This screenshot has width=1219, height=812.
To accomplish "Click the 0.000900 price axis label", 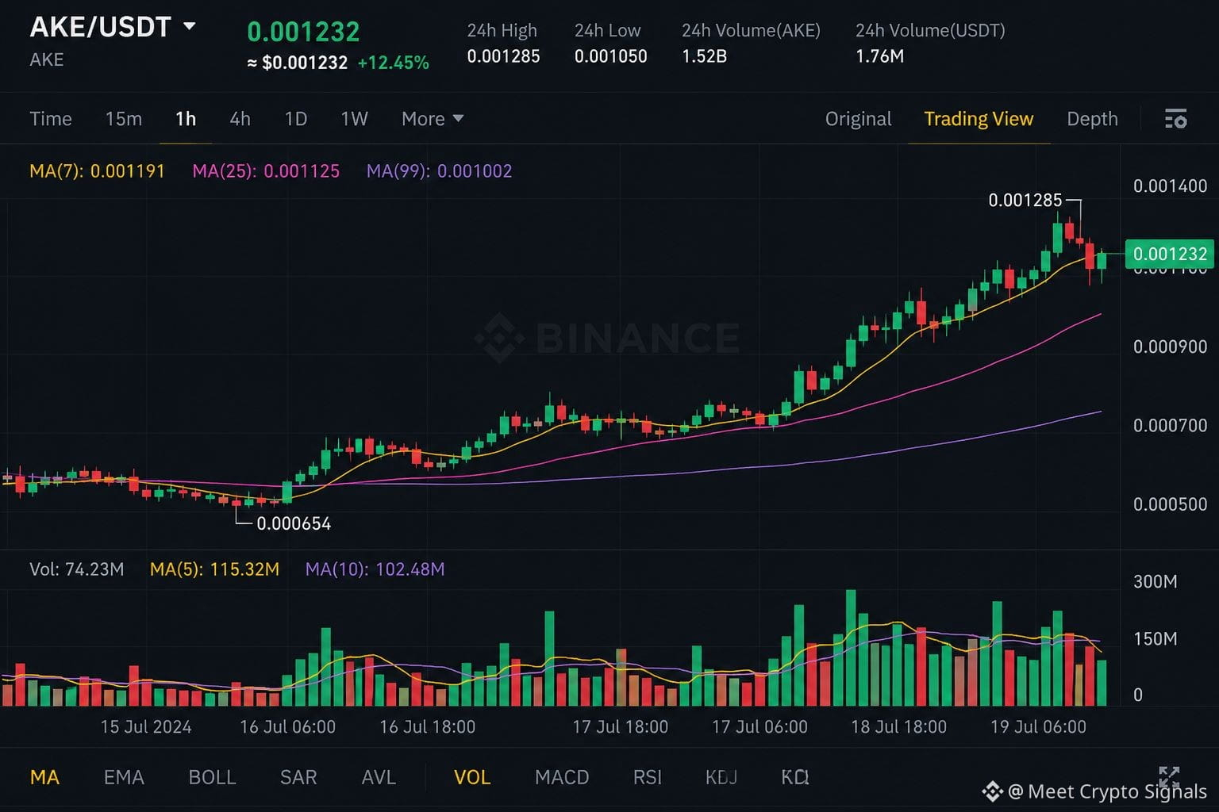I will coord(1170,347).
